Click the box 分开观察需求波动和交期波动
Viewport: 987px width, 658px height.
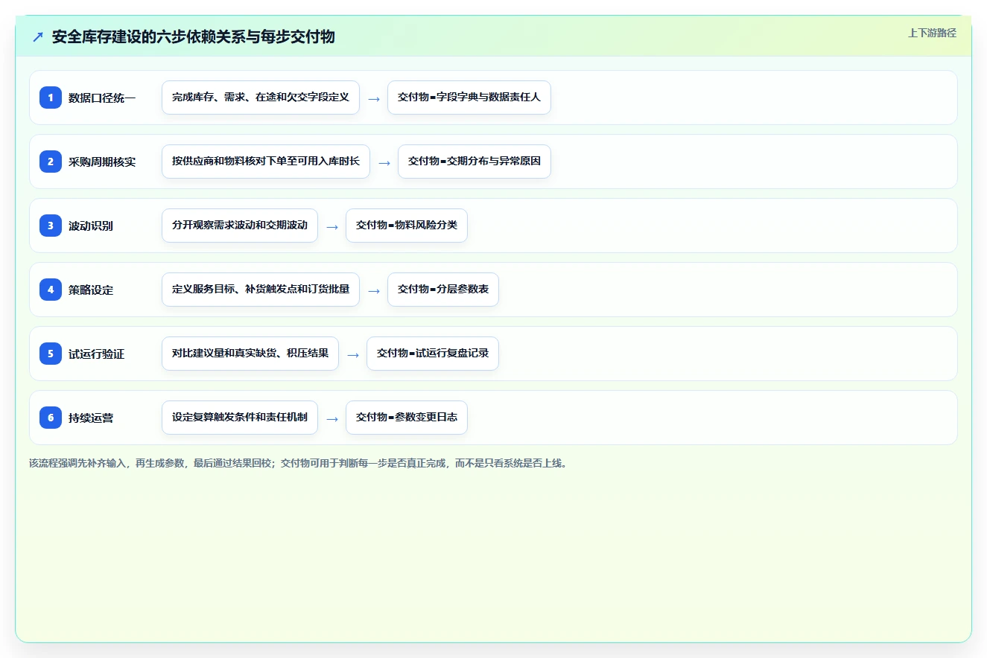240,226
